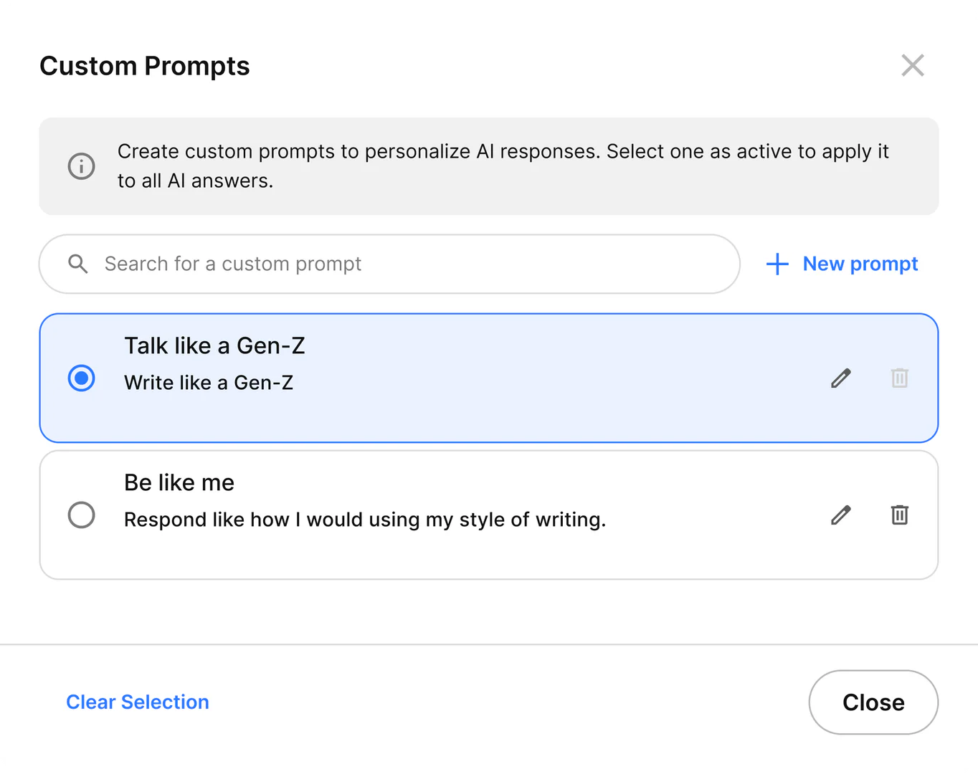Delete the Be like me prompt
This screenshot has height=774, width=978.
coord(900,515)
